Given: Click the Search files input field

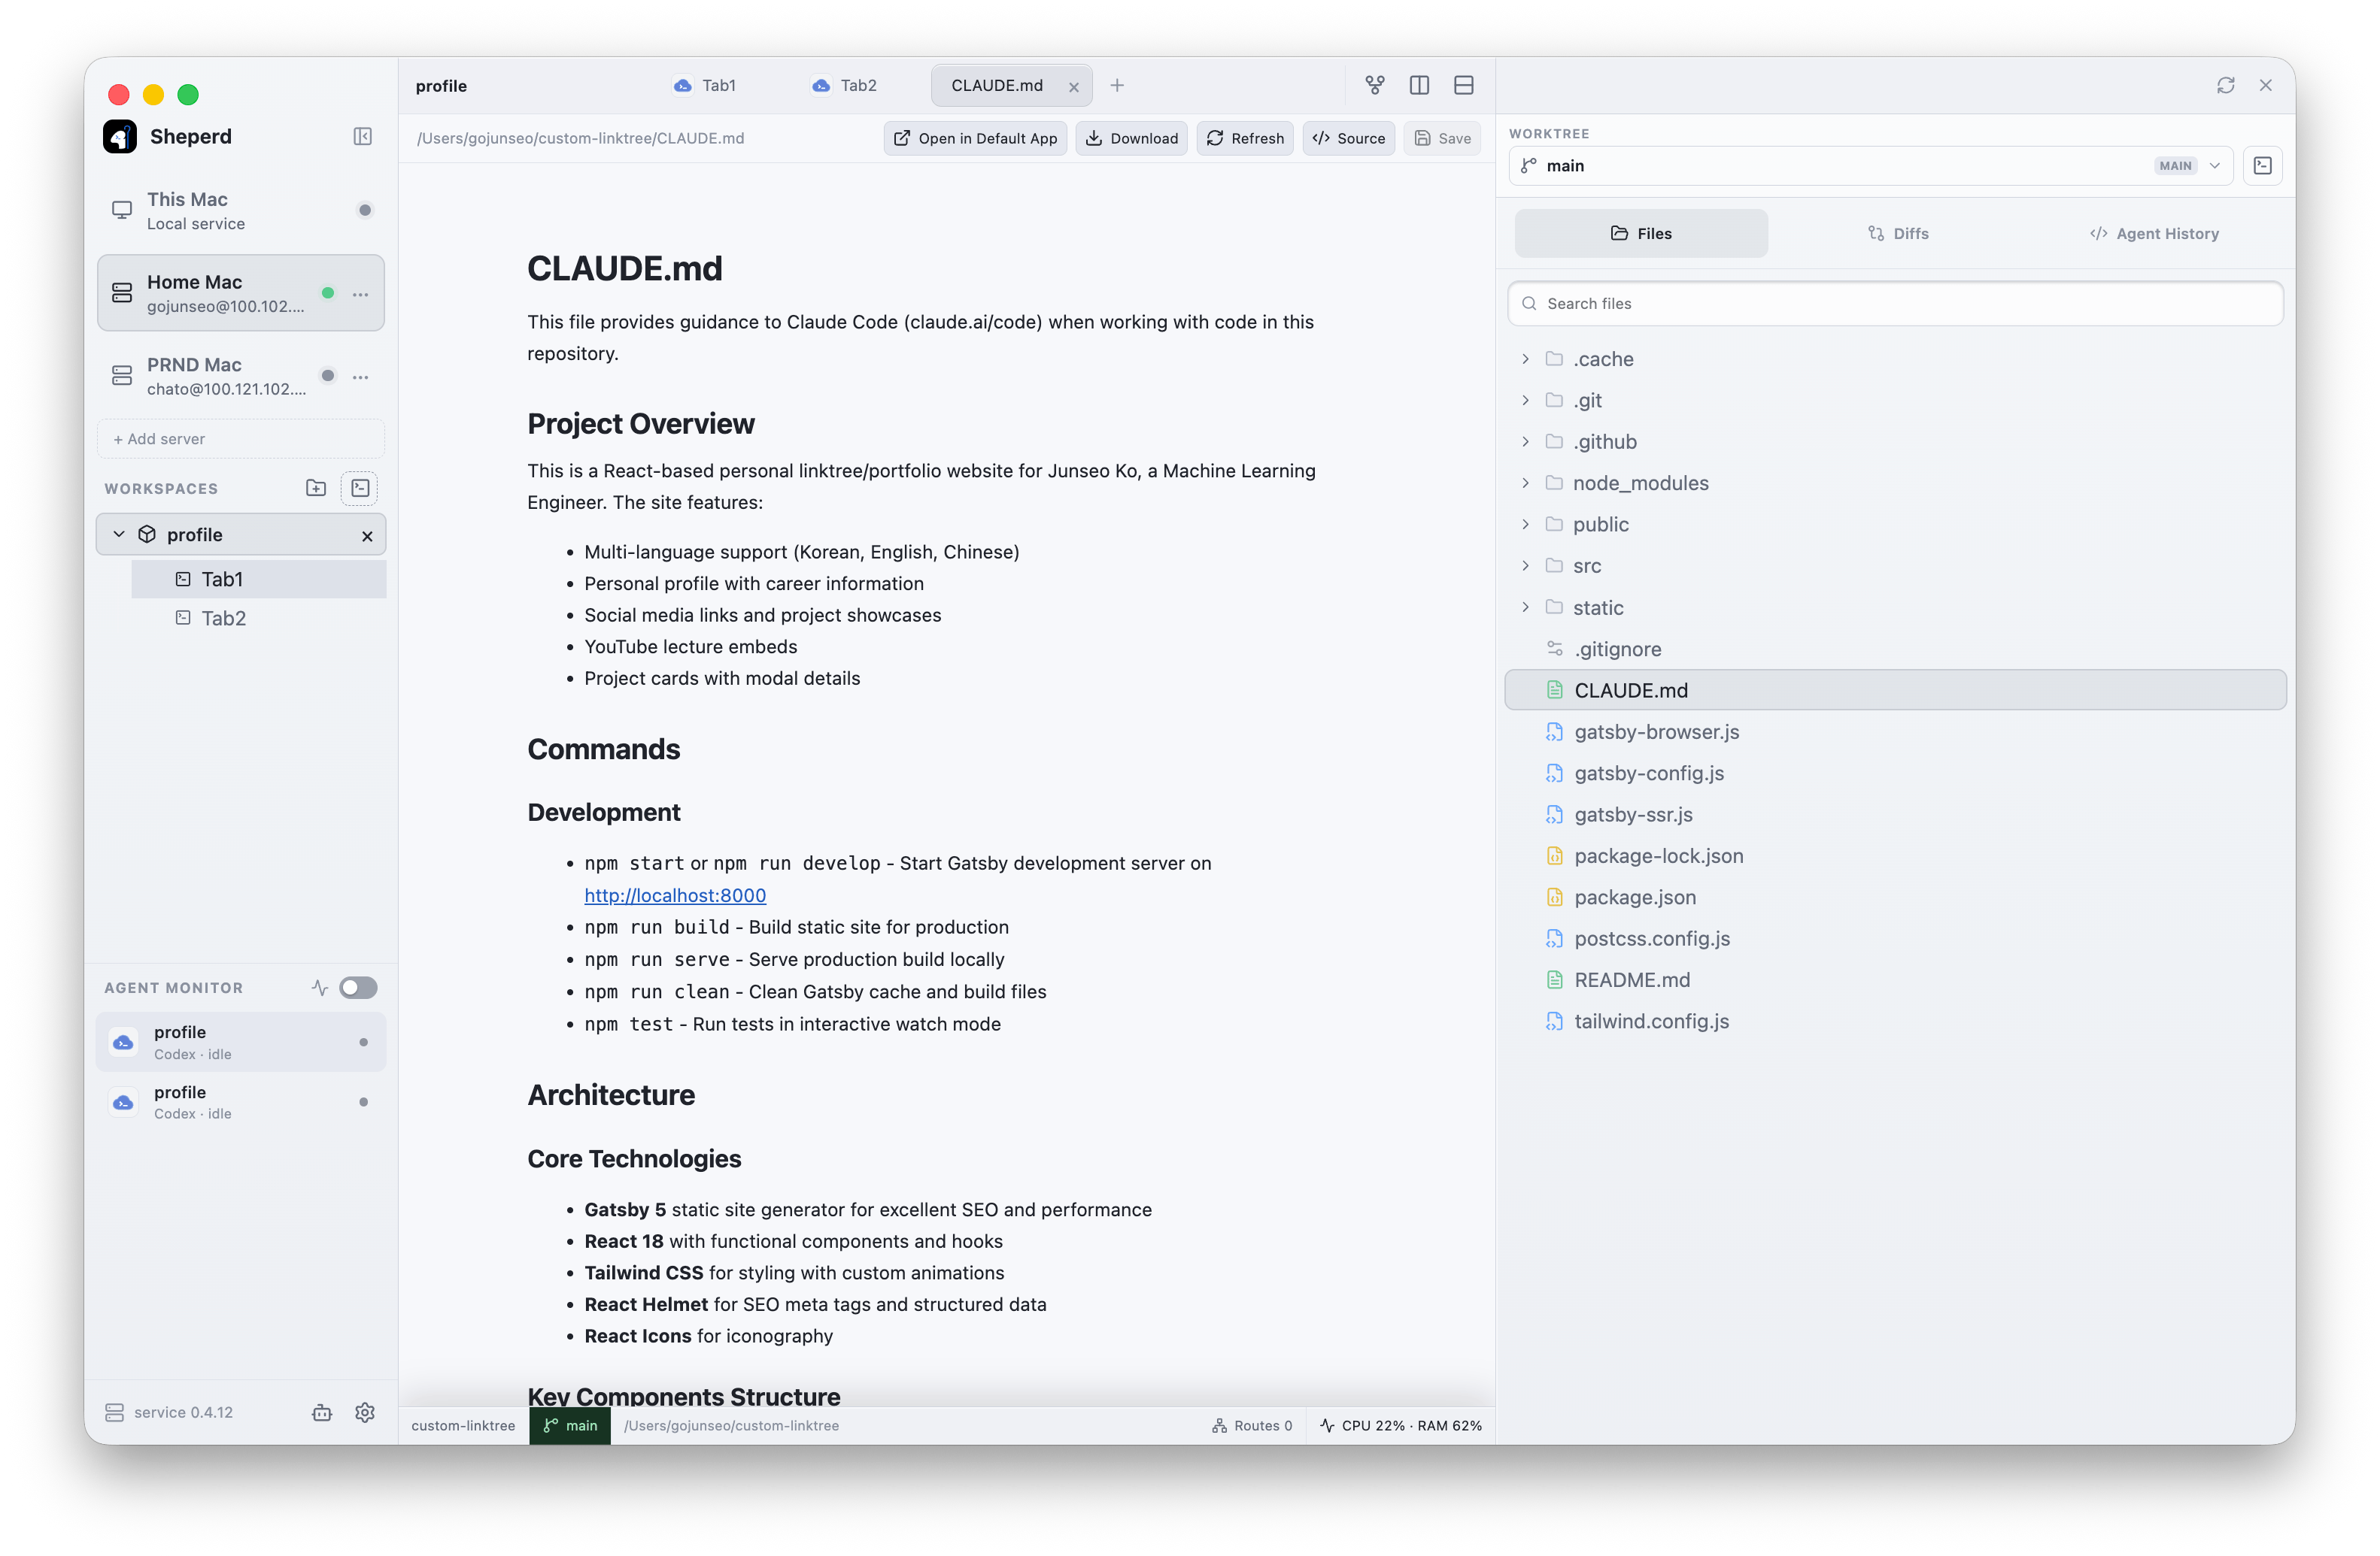Looking at the screenshot, I should (x=1895, y=304).
